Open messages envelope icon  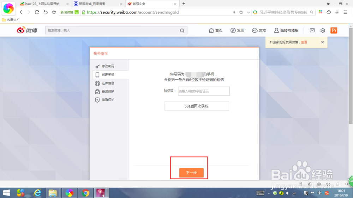312,30
